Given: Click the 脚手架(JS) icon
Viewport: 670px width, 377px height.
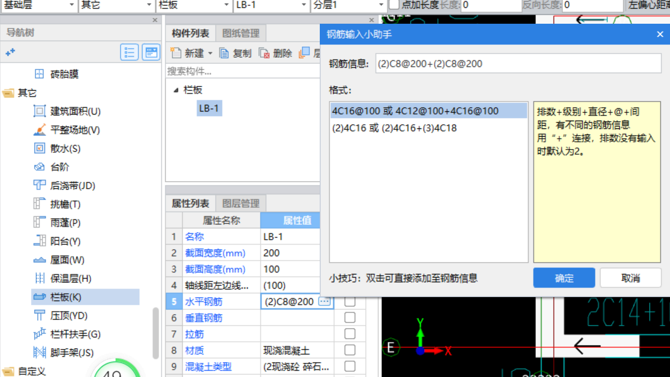Looking at the screenshot, I should [39, 353].
